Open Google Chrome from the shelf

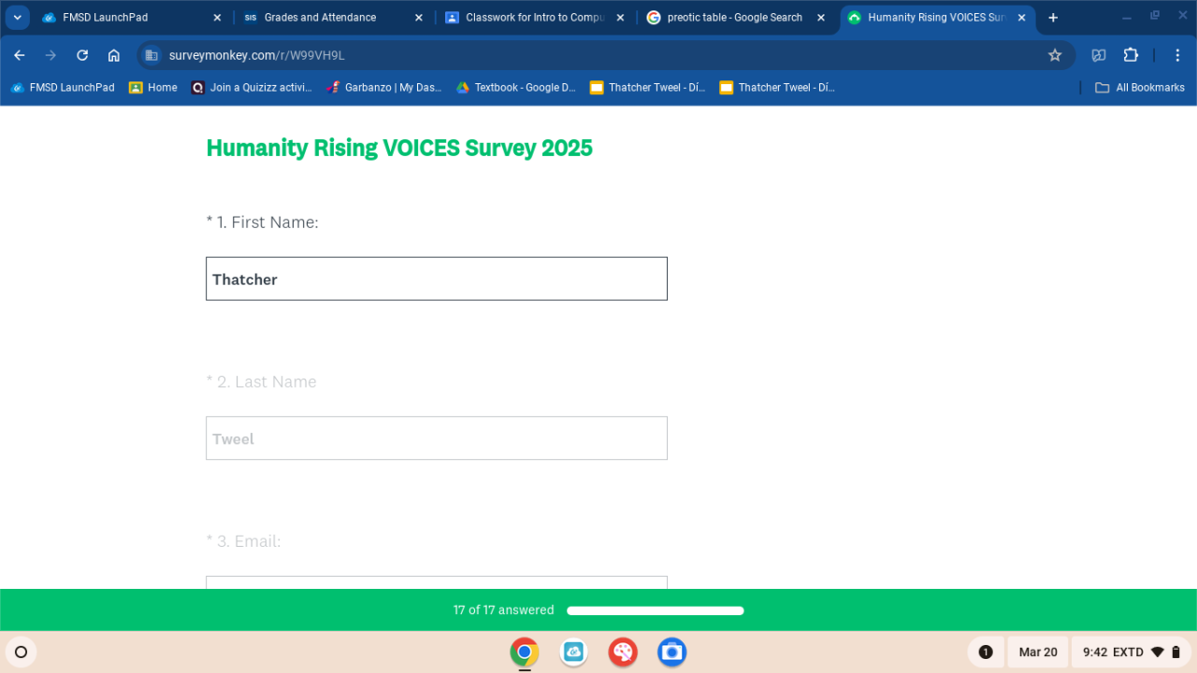coord(525,652)
